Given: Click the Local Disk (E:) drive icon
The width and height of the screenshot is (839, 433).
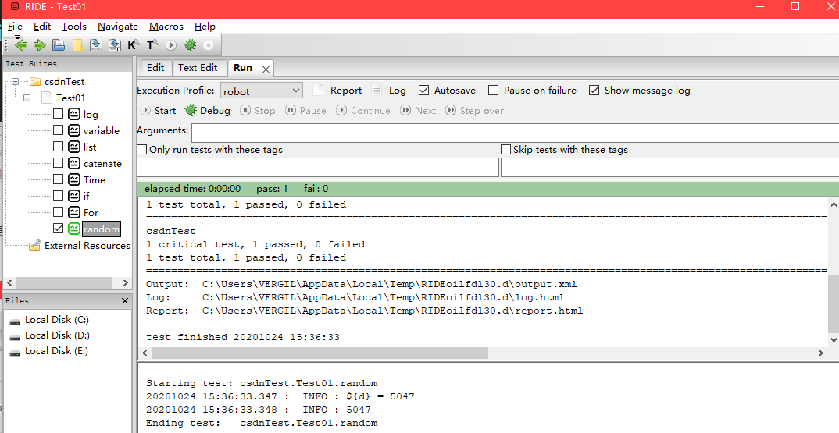Looking at the screenshot, I should point(15,353).
